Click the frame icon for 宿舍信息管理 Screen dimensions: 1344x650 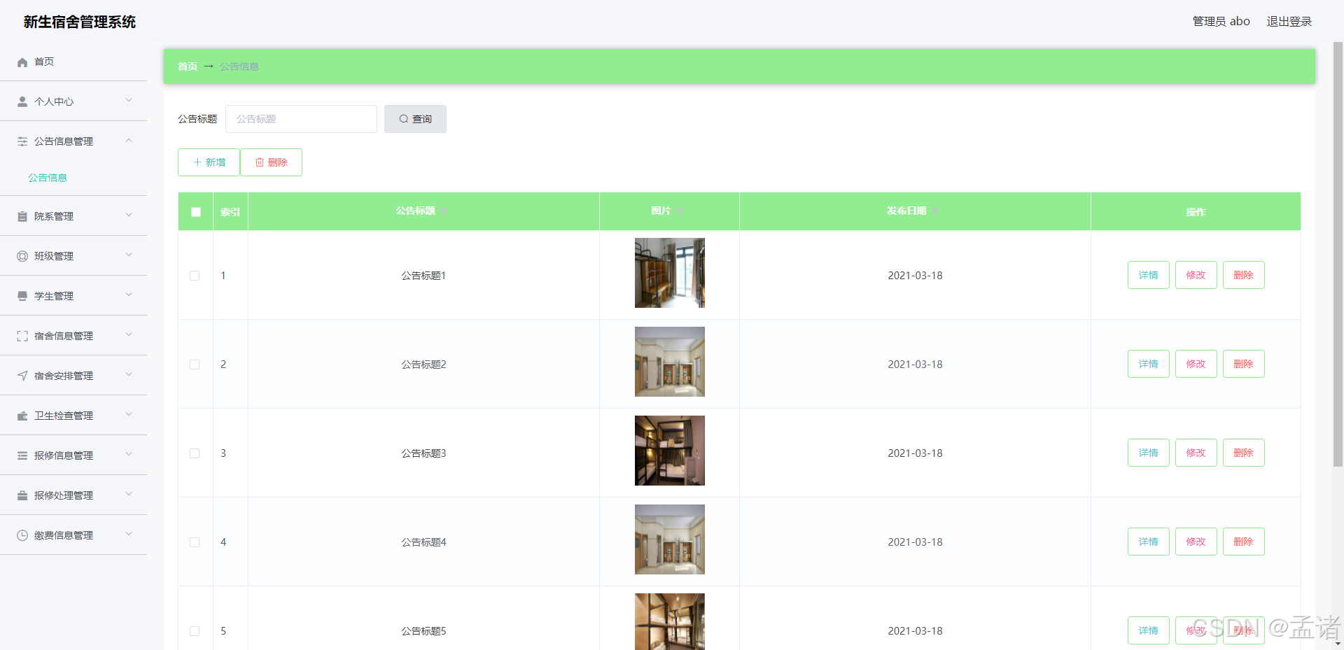pyautogui.click(x=22, y=337)
